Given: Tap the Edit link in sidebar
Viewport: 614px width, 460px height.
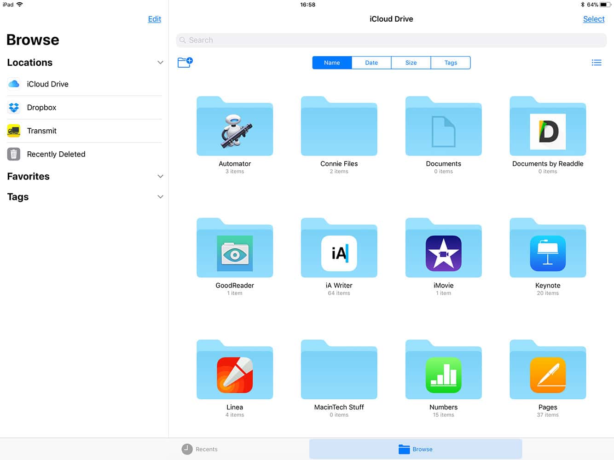Looking at the screenshot, I should [x=155, y=19].
